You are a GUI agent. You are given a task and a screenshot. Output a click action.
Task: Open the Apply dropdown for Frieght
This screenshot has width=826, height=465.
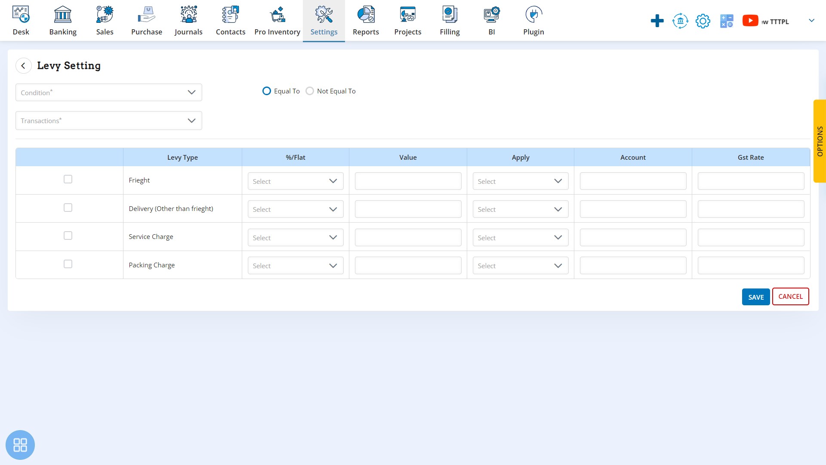[x=521, y=181]
